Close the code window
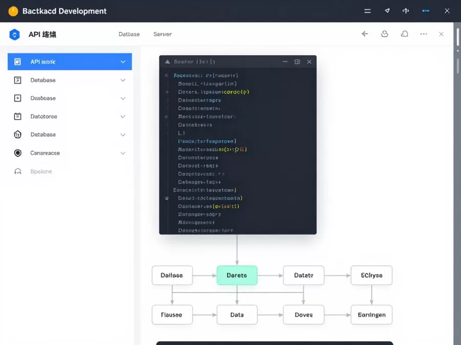The image size is (461, 345). tap(309, 62)
